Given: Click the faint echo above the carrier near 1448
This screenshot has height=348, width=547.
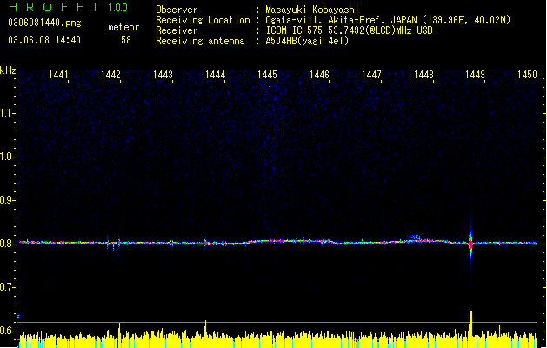Looking at the screenshot, I should (415, 237).
